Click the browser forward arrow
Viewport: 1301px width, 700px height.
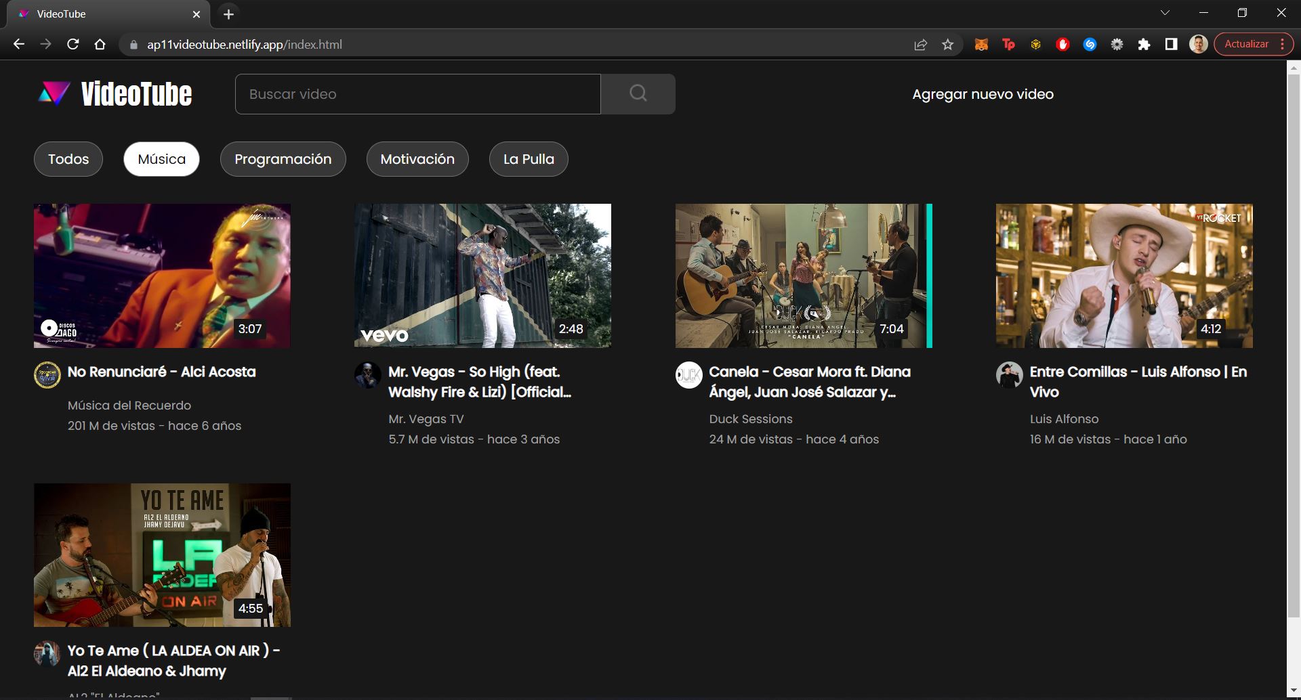tap(46, 44)
